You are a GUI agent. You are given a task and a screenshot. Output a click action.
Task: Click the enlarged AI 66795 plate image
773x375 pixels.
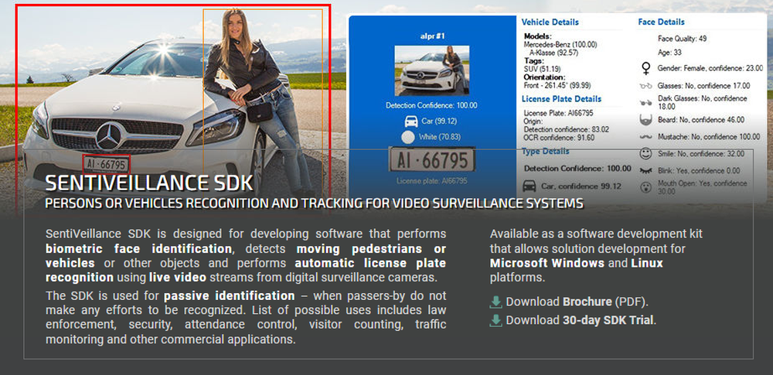[x=432, y=159]
